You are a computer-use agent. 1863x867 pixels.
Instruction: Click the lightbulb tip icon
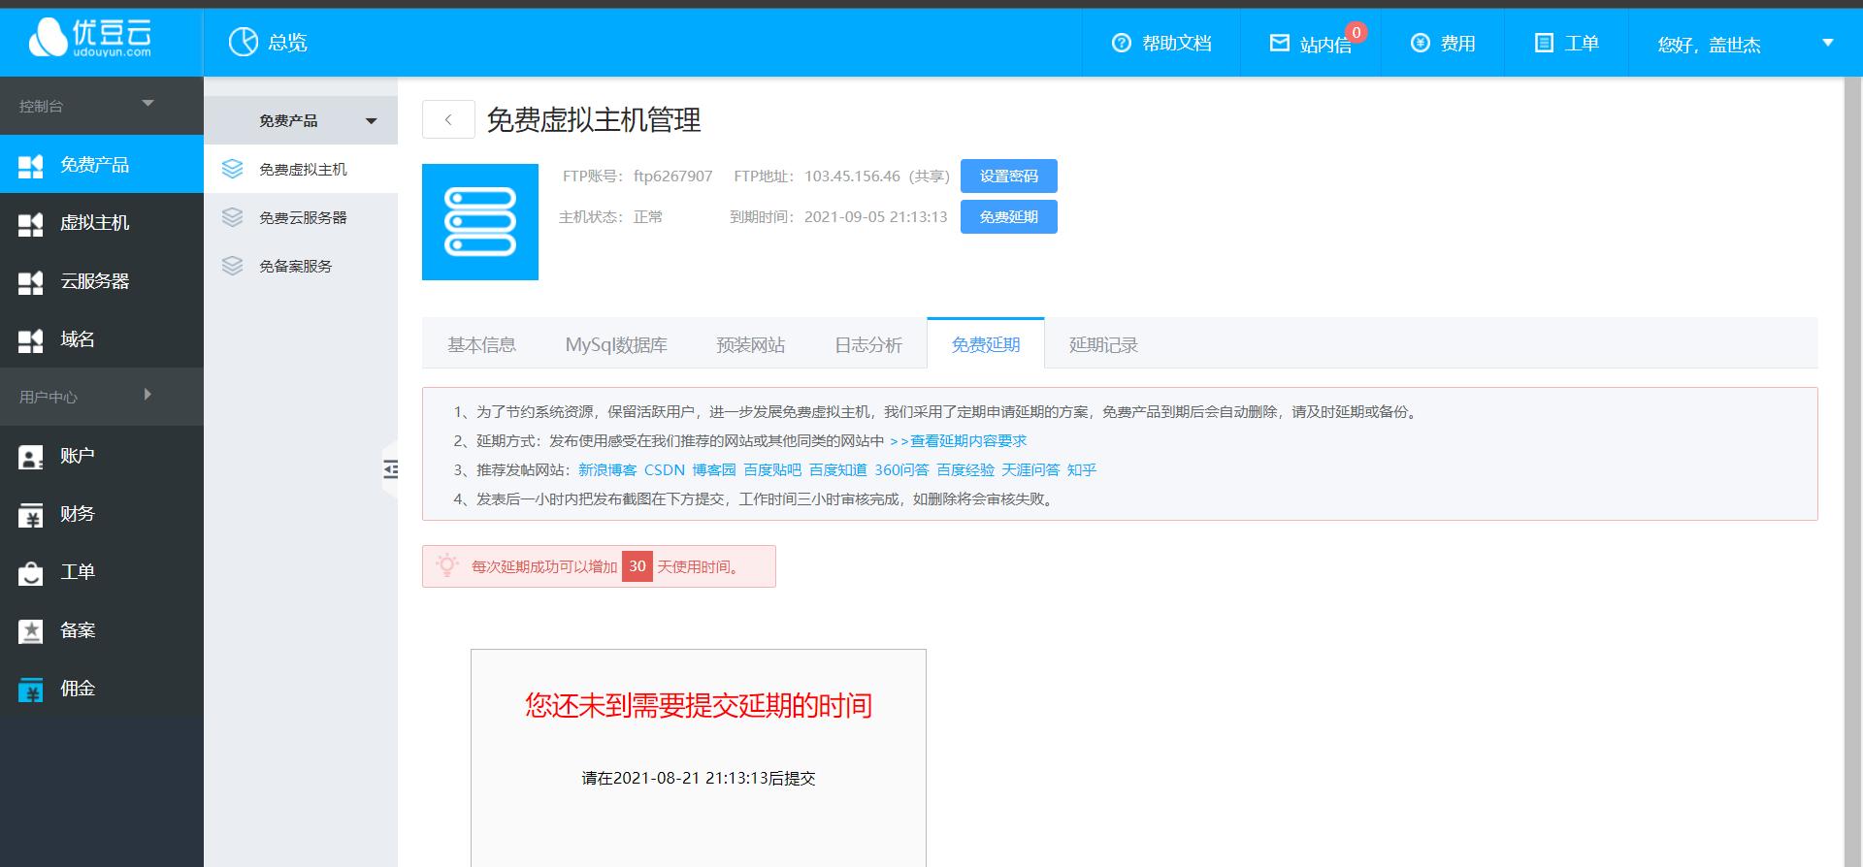click(447, 565)
